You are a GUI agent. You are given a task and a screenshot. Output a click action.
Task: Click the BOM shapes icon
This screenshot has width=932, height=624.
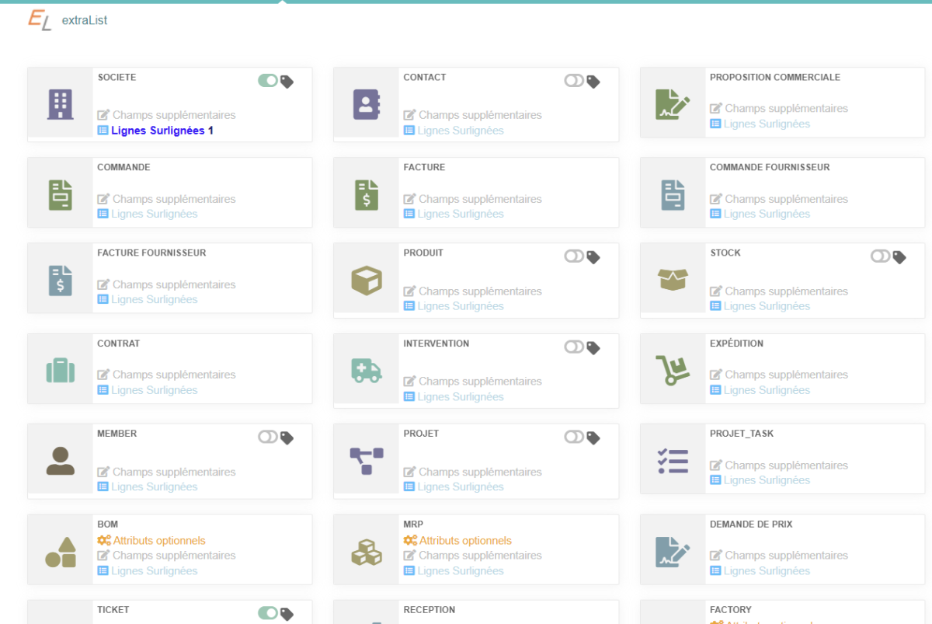[61, 552]
